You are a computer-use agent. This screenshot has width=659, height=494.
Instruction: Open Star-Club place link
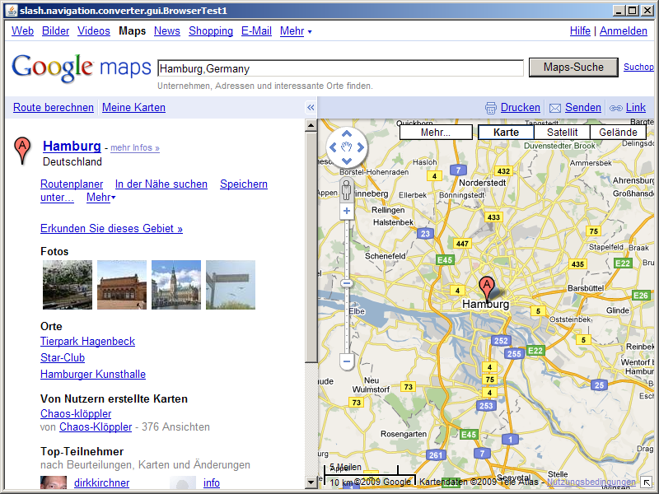(x=63, y=357)
